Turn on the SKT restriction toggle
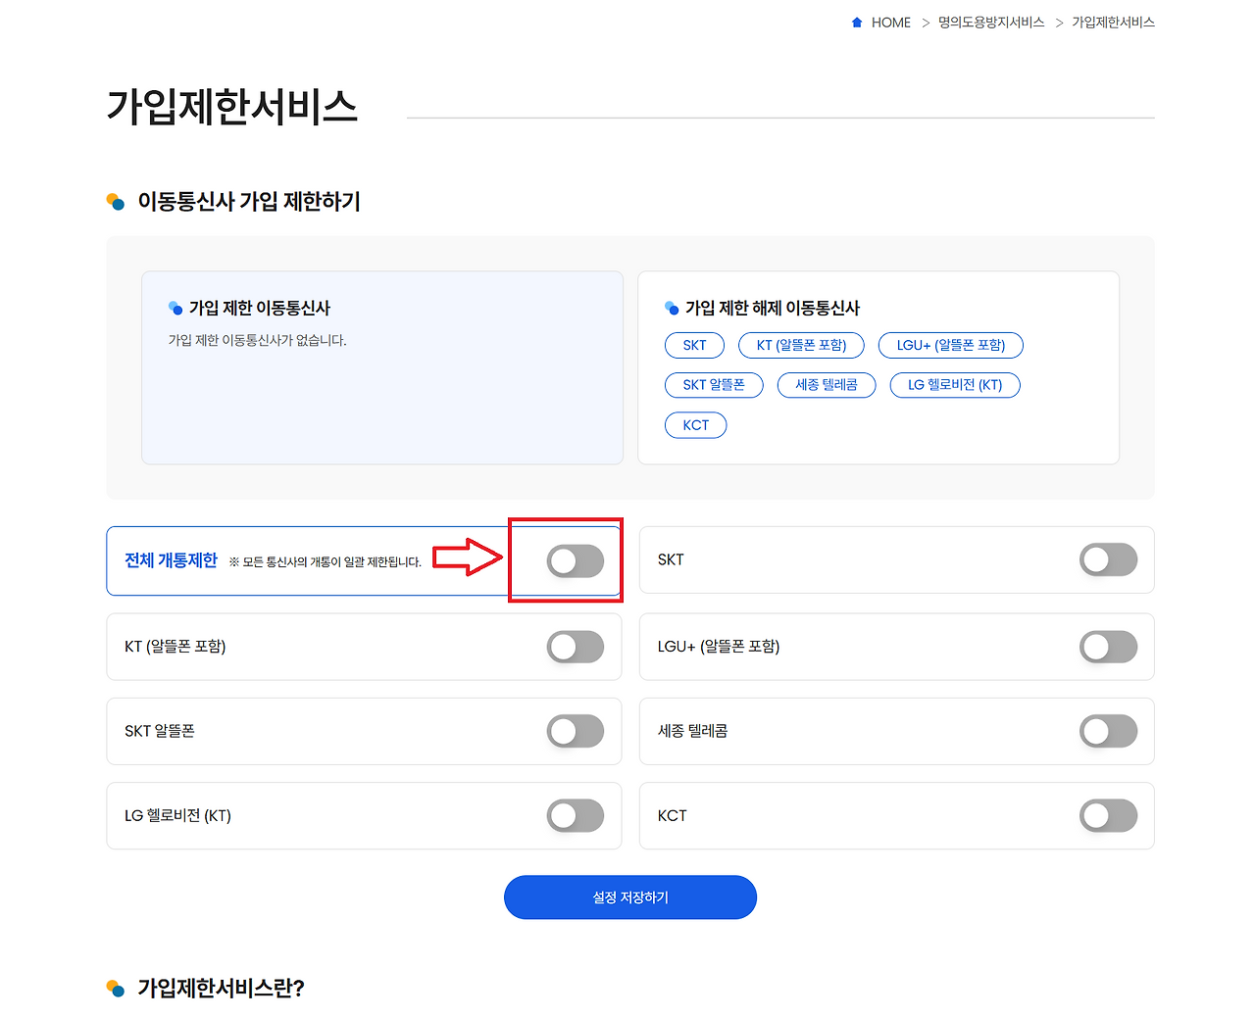Viewport: 1255px width, 1018px height. 1108,559
